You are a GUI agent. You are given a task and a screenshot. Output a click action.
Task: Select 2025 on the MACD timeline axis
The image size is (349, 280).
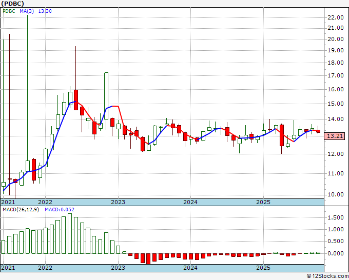(x=263, y=268)
